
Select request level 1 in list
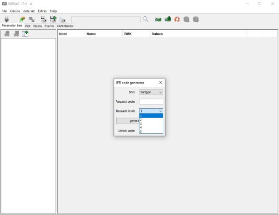[x=151, y=116]
